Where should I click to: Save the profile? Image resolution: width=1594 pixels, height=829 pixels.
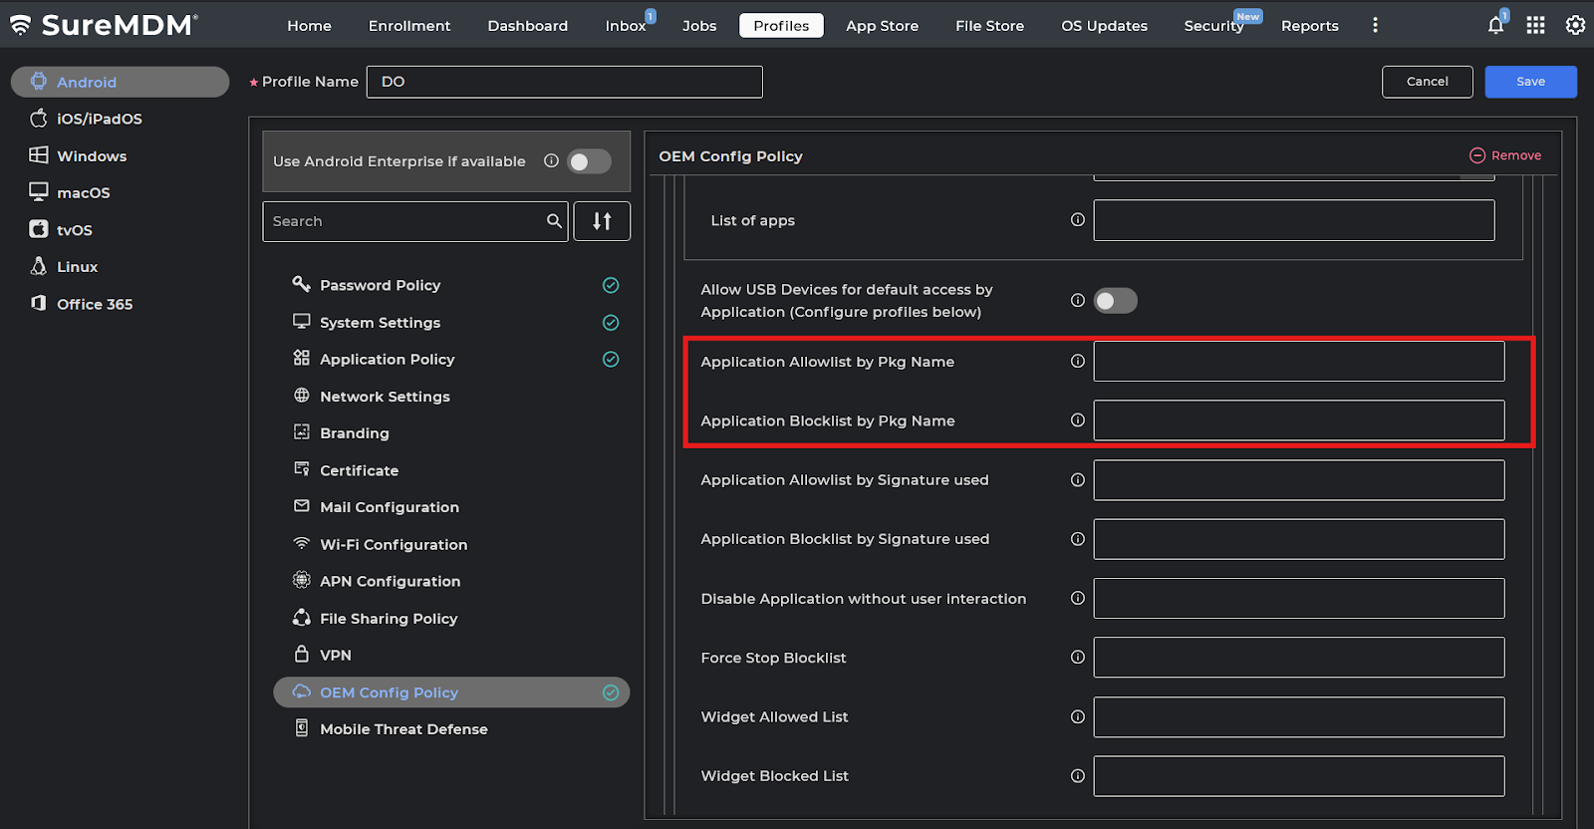tap(1530, 82)
